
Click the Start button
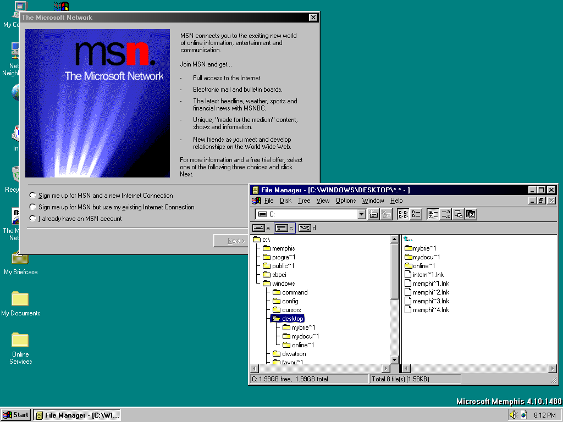pos(15,415)
